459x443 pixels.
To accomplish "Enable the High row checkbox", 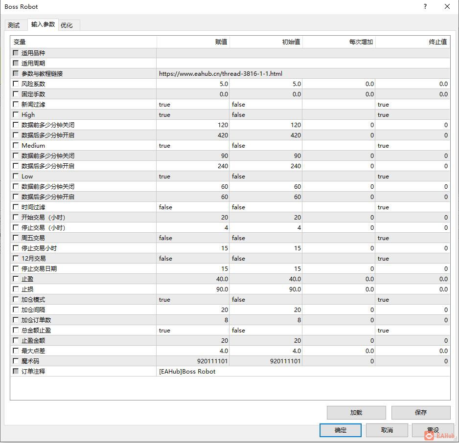I will pyautogui.click(x=16, y=114).
